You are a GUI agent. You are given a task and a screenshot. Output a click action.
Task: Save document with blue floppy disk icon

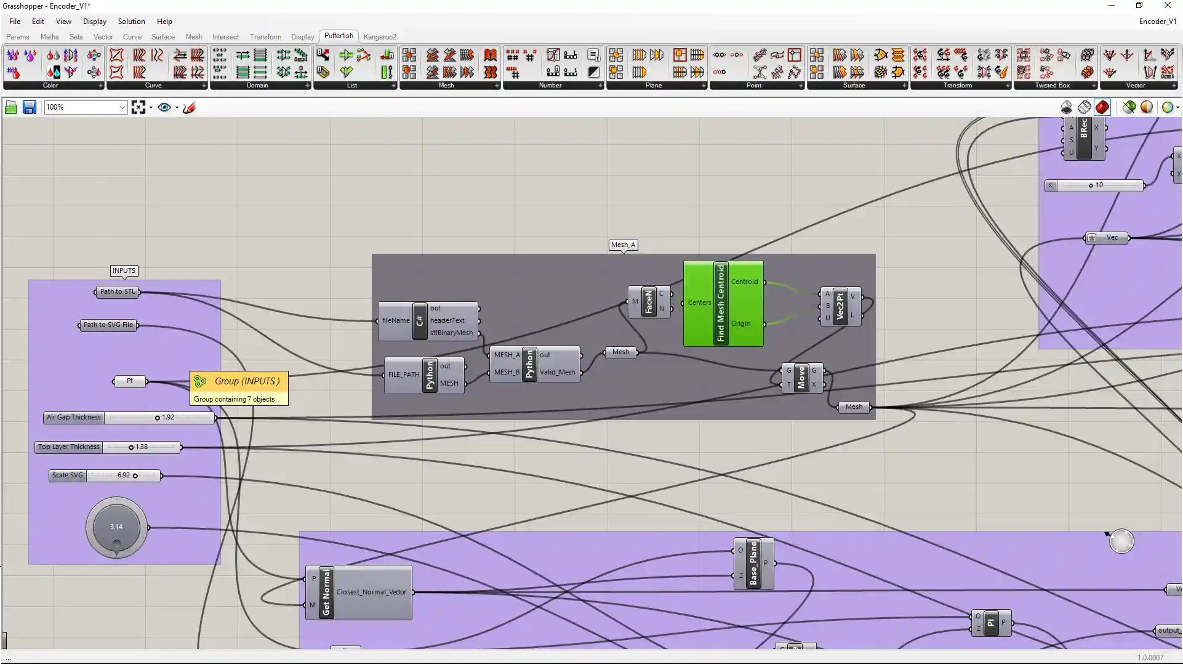(x=29, y=108)
